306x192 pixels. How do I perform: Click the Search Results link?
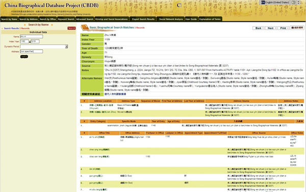[11, 29]
